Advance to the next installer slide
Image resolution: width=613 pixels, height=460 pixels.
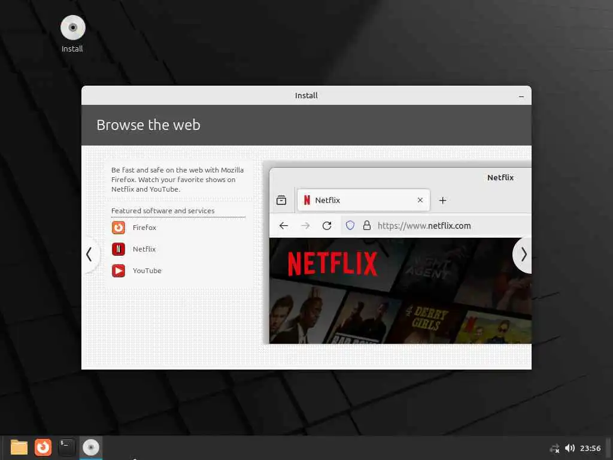(523, 255)
